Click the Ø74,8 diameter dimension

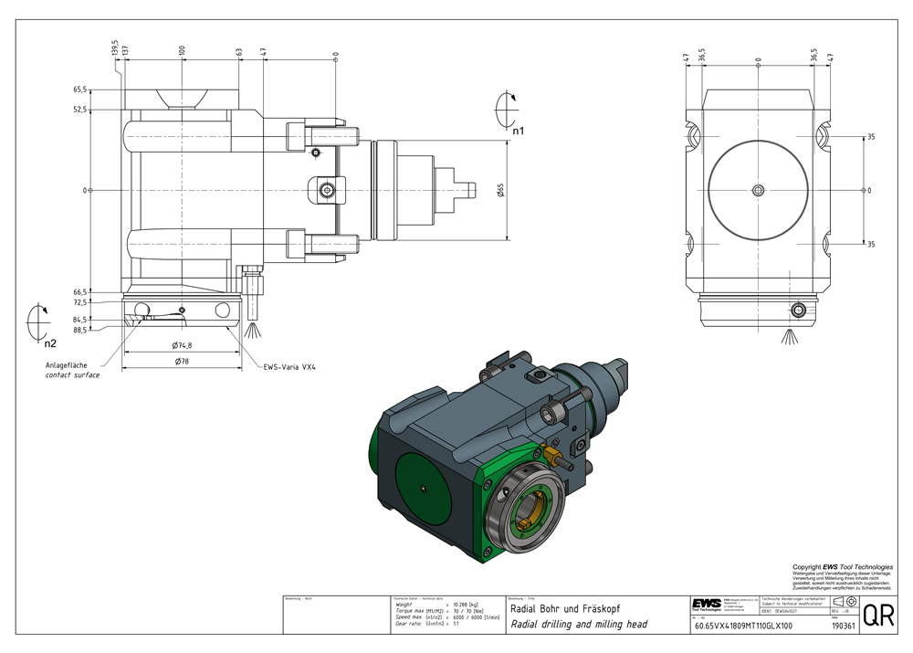[x=183, y=345]
